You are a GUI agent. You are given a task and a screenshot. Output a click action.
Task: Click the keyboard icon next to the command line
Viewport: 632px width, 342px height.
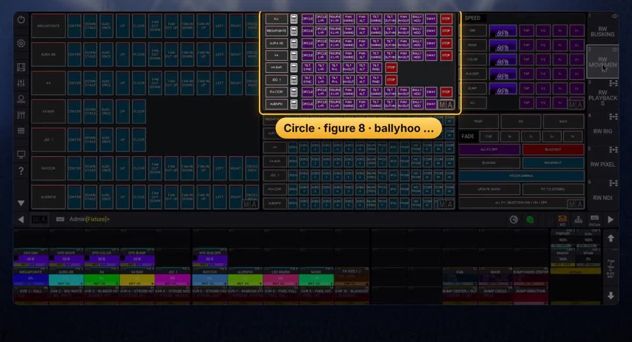coord(60,219)
